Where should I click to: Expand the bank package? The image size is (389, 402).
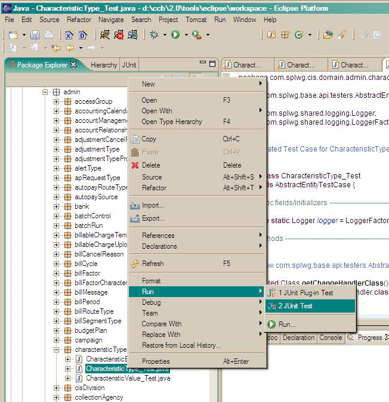point(57,206)
